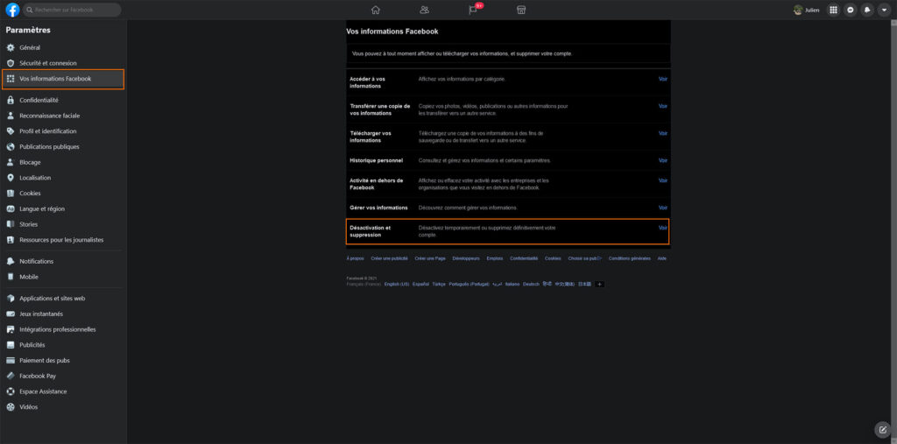Open Créer une Page footer link
This screenshot has width=897, height=444.
[x=430, y=258]
